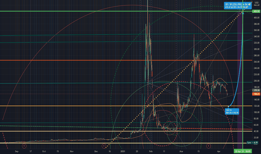Click the earnings E marker above Dec 16
The width and height of the screenshot is (261, 154).
(104, 146)
